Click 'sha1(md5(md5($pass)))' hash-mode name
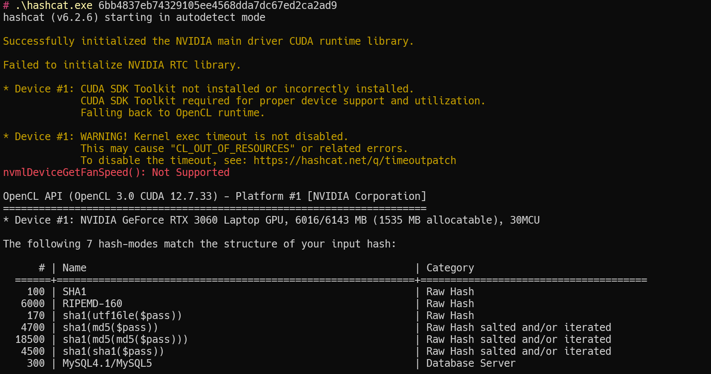 click(x=125, y=339)
